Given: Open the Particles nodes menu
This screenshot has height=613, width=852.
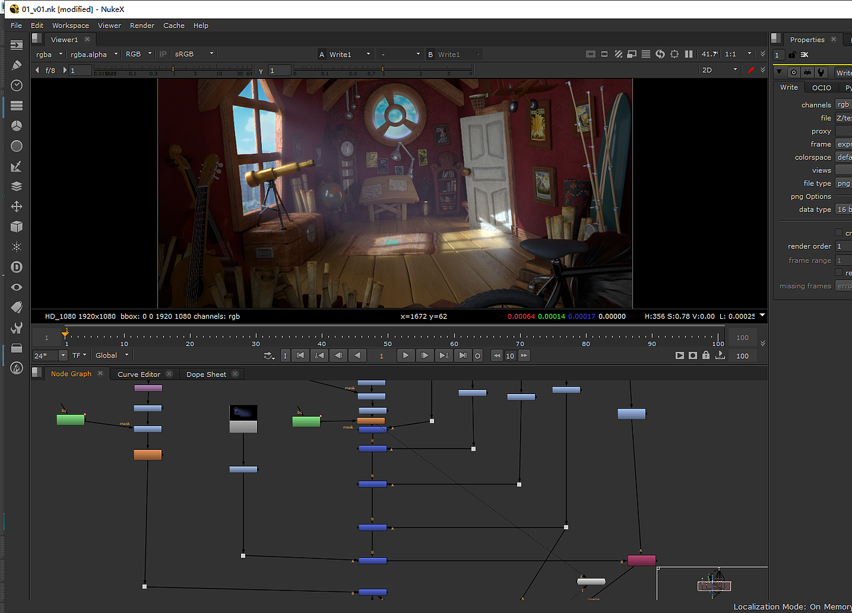Looking at the screenshot, I should (17, 247).
